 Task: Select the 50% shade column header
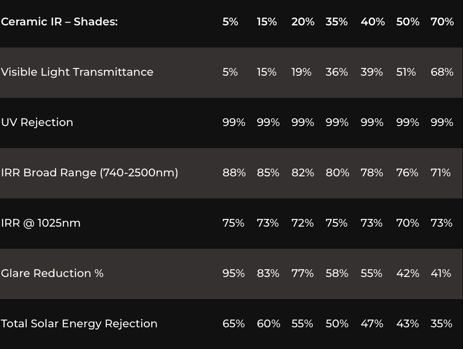408,22
